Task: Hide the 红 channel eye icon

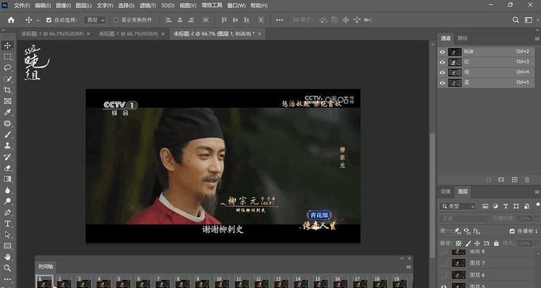Action: tap(442, 62)
